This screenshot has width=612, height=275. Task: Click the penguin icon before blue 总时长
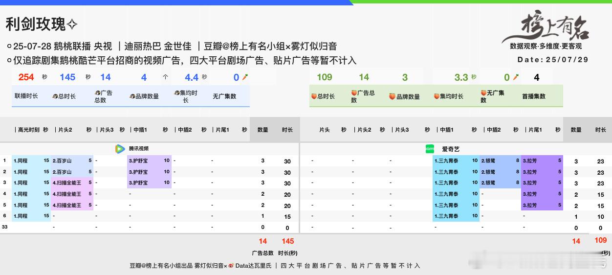click(x=55, y=96)
